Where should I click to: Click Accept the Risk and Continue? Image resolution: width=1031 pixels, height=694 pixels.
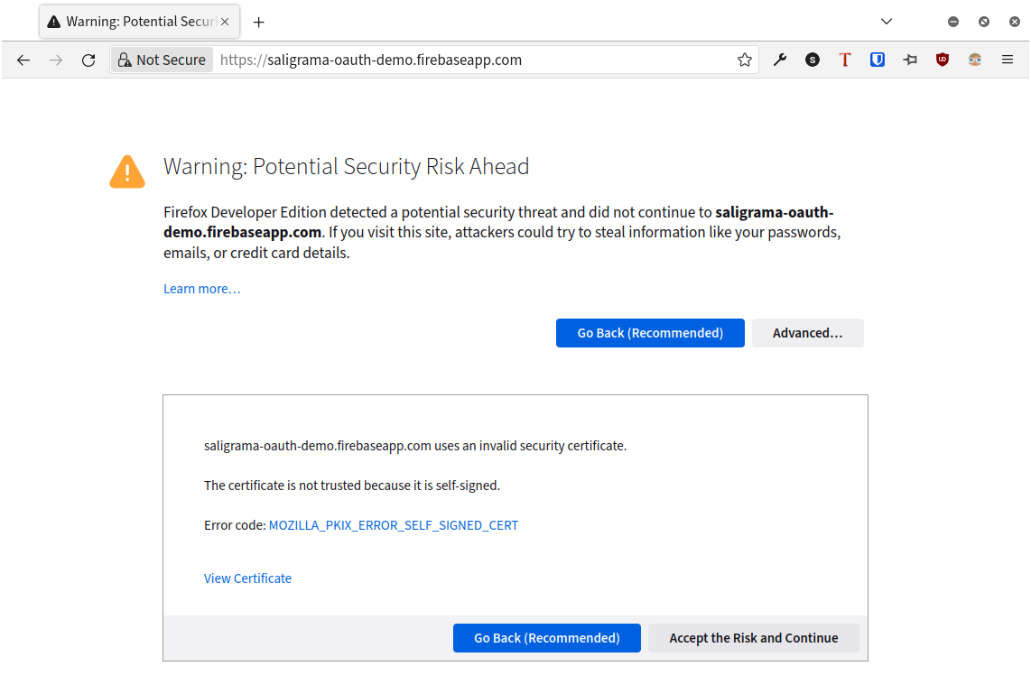754,638
